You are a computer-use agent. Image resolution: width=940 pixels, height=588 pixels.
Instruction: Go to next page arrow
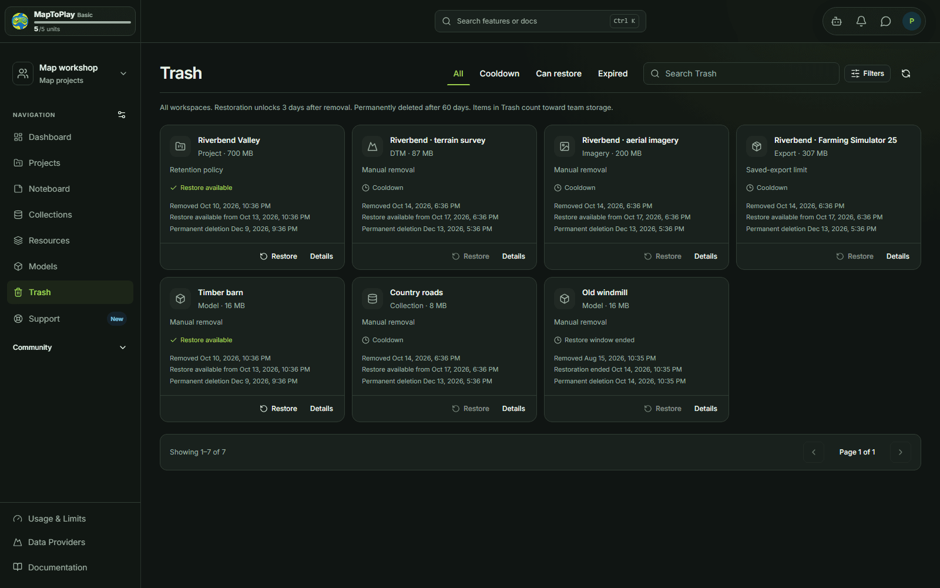pos(901,452)
